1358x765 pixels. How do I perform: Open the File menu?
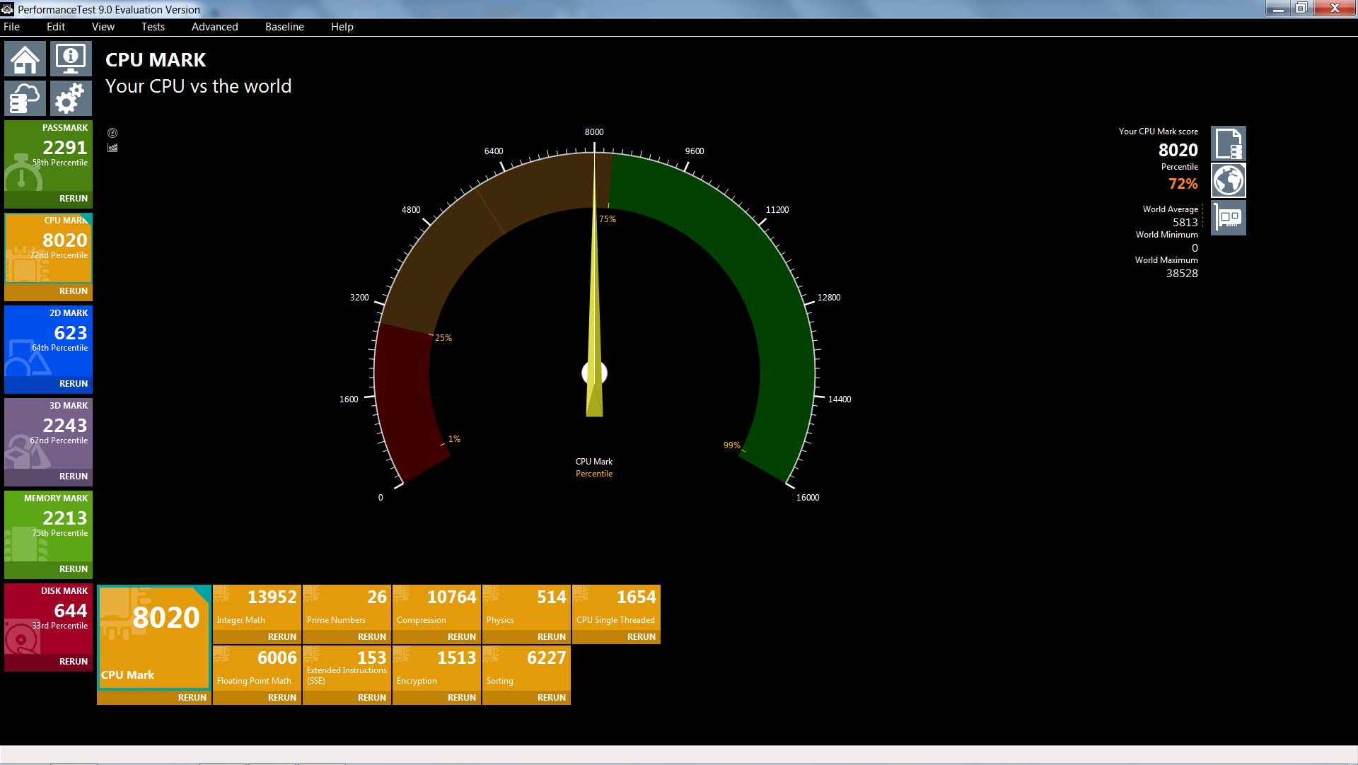click(12, 27)
